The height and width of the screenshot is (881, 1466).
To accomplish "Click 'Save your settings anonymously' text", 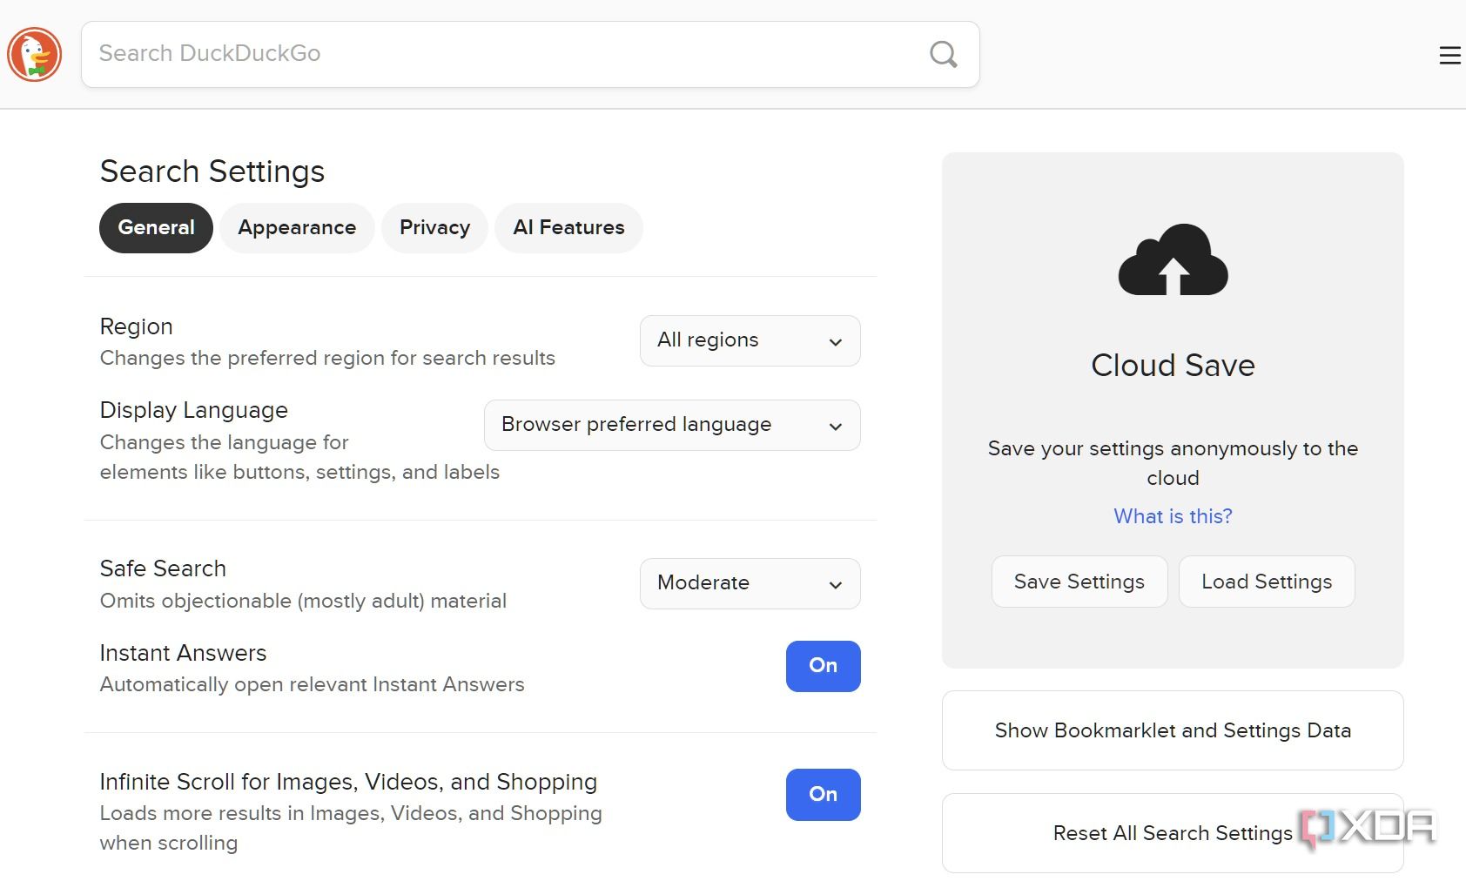I will pyautogui.click(x=1173, y=463).
